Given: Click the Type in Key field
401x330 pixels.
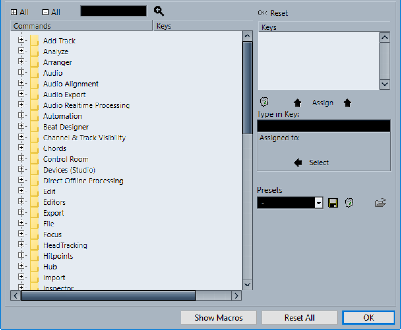Looking at the screenshot, I should (324, 126).
